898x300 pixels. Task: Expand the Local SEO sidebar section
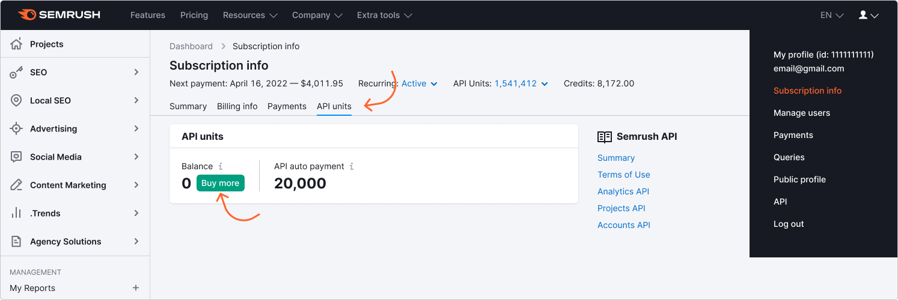[x=136, y=100]
